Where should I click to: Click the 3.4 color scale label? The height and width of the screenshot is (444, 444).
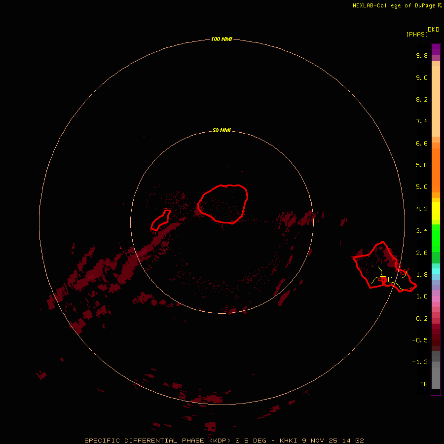pyautogui.click(x=422, y=231)
